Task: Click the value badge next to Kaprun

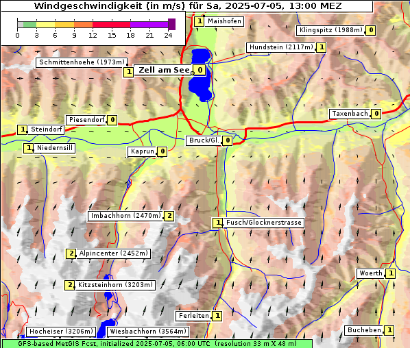Action: tap(162, 151)
